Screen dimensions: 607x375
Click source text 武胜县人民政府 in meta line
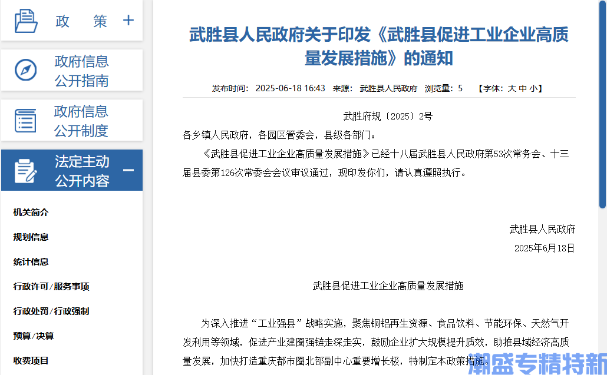[x=389, y=88]
